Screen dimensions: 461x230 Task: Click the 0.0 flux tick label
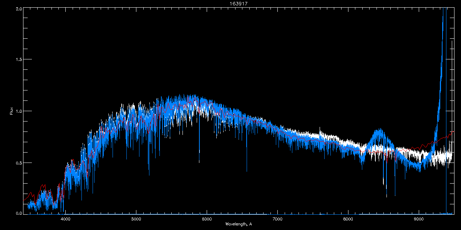[x=18, y=213]
